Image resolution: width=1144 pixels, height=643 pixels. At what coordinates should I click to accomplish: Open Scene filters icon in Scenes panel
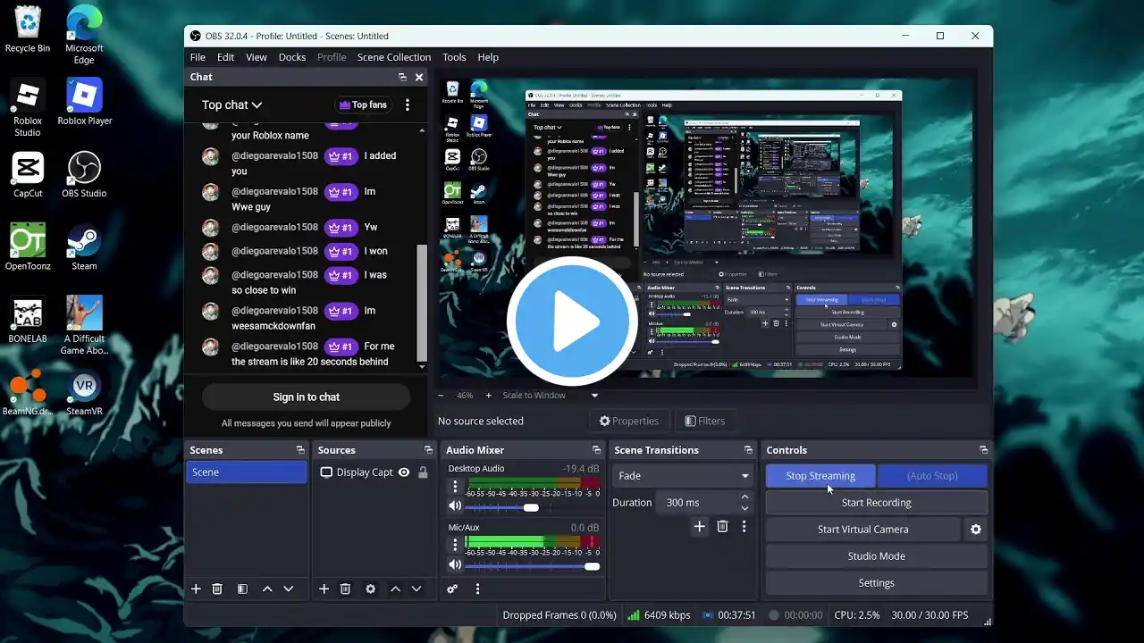[242, 589]
